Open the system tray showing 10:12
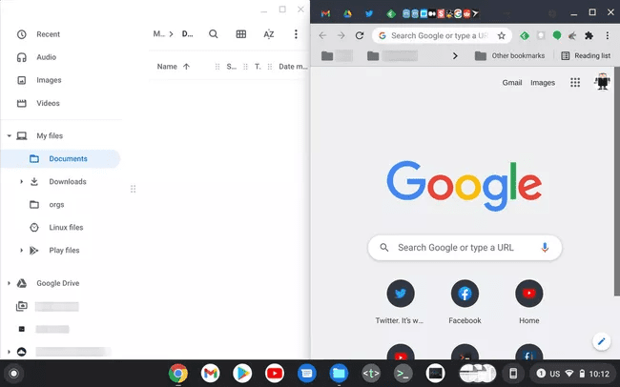Screen dimensions: 620x387 point(572,374)
